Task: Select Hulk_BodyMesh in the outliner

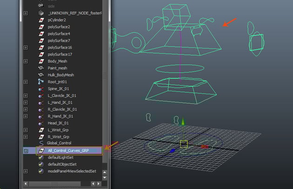Action: coord(60,75)
